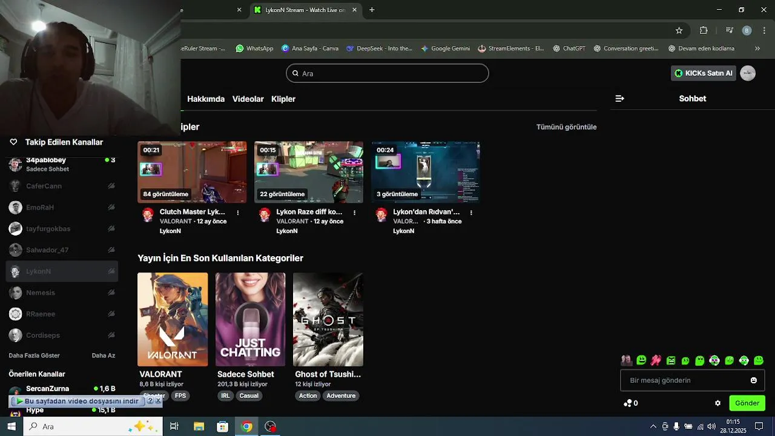
Task: Open Chrome profile B icon
Action: pos(747,30)
